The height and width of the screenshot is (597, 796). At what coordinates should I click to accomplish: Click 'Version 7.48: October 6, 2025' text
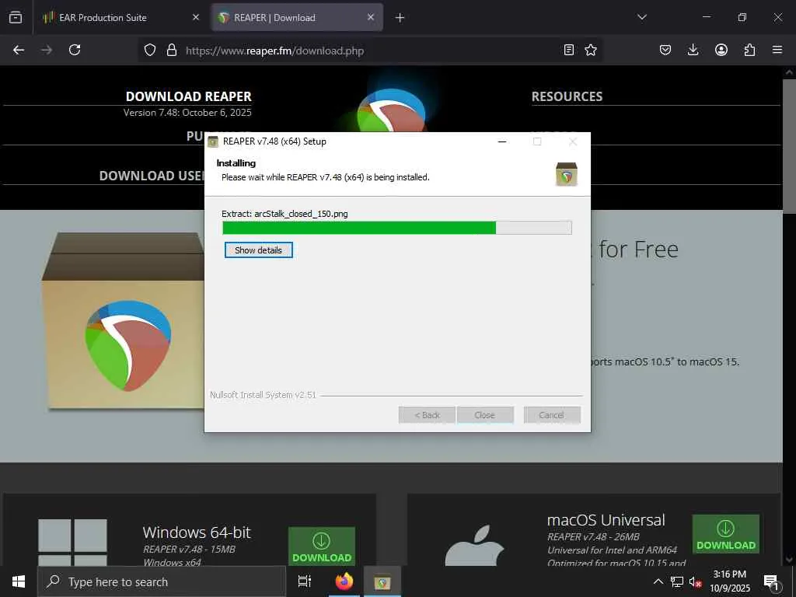(x=187, y=113)
